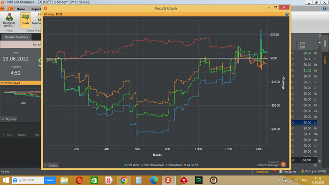This screenshot has width=329, height=185.
Task: Open the round poker client icon on taskbar
Action: click(213, 180)
